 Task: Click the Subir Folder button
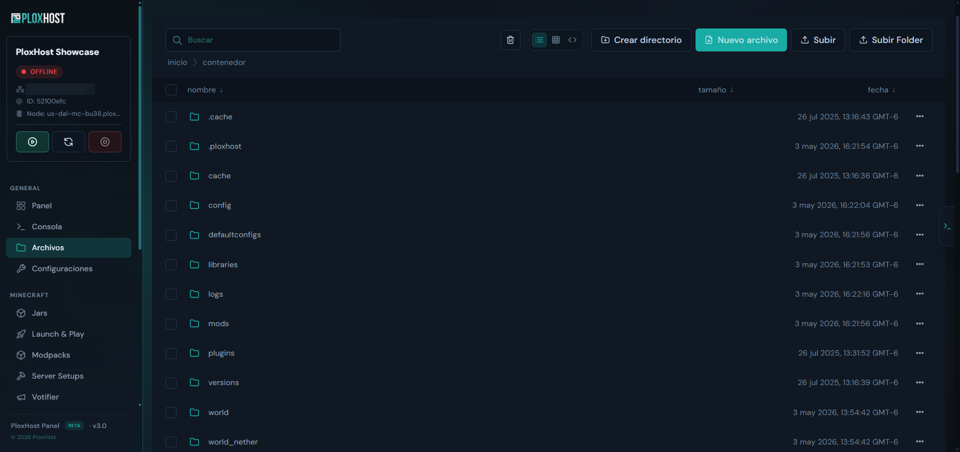(891, 40)
